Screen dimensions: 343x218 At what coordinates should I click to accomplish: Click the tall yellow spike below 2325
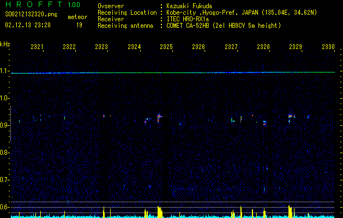[x=158, y=211]
